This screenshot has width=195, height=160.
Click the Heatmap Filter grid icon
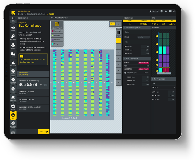click(x=57, y=24)
